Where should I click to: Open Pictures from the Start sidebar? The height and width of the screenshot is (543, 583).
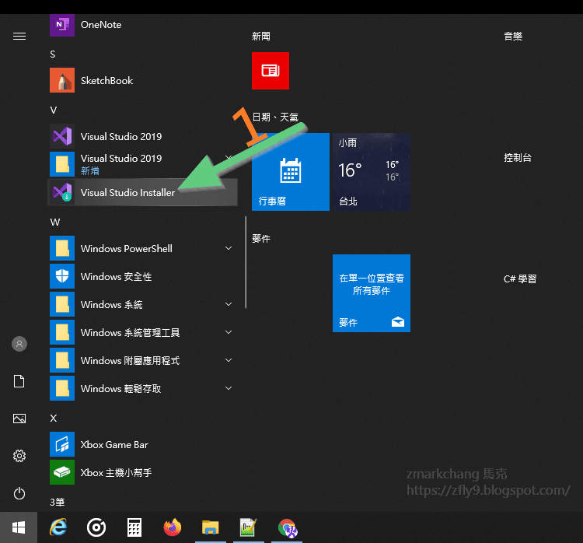[x=19, y=419]
